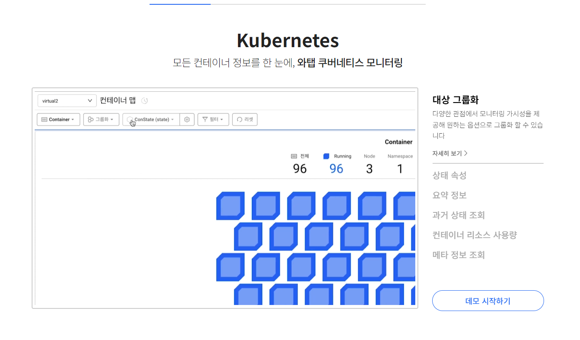Viewport: 580px width, 340px height.
Task: Click the progress bar above Kubernetes heading
Action: tap(288, 4)
